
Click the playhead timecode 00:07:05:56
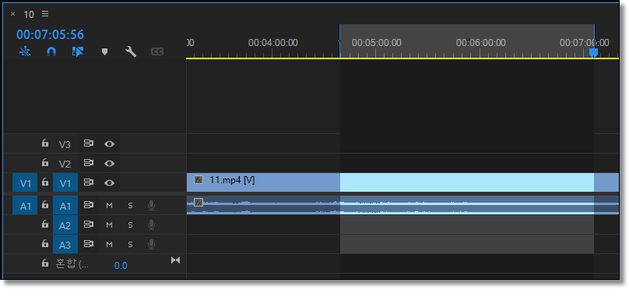pyautogui.click(x=50, y=34)
